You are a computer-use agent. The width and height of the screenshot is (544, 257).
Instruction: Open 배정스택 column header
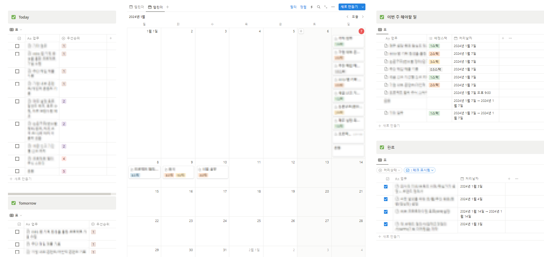[438, 38]
